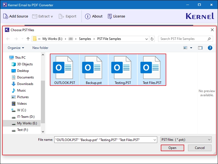This screenshot has height=164, width=218.
Task: Go up one folder level arrow
Action: point(28,39)
